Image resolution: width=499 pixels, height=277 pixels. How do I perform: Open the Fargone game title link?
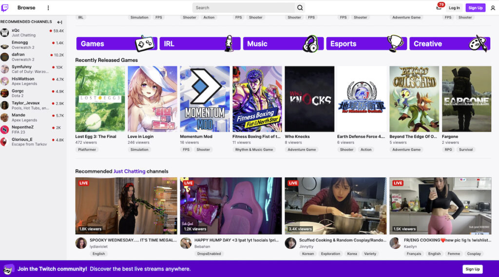450,136
